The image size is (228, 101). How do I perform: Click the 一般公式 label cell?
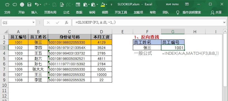click(143, 53)
